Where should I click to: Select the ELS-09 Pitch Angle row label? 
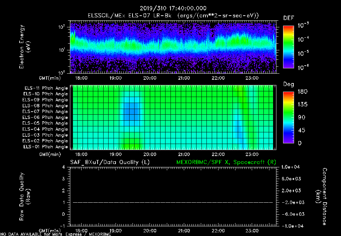[45, 100]
